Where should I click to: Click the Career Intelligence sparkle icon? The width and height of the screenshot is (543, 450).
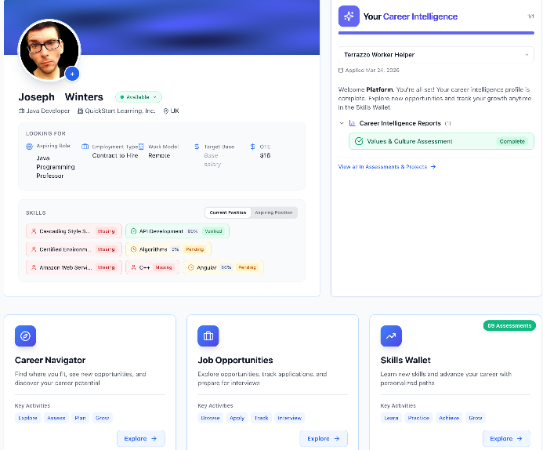point(349,16)
